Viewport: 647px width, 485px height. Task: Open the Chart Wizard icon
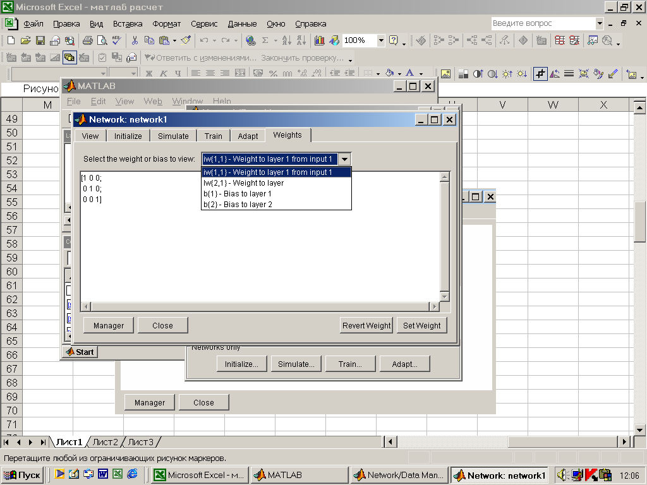[319, 40]
